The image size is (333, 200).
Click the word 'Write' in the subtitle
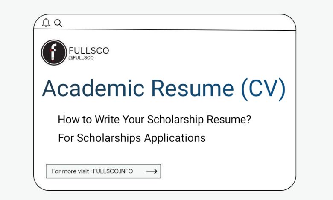107,120
